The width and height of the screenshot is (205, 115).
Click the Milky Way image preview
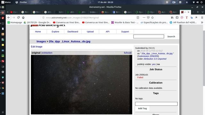tap(81, 85)
